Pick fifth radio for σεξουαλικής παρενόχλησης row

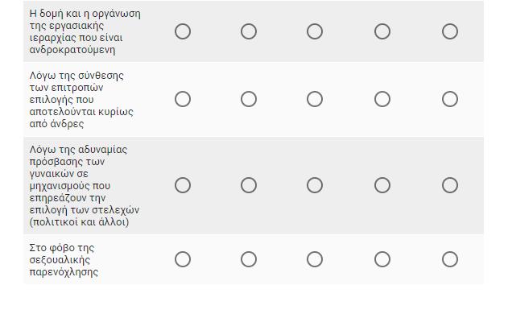click(x=450, y=259)
